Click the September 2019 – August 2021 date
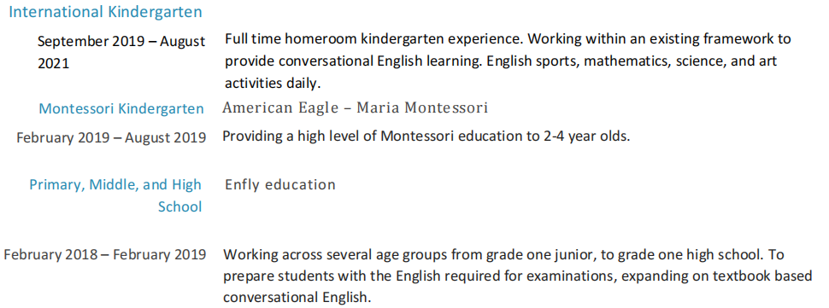 121,52
